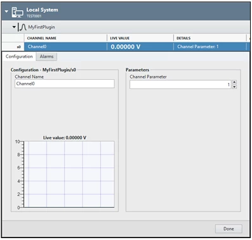Click the Channel Parameter: 1 details cell

click(x=210, y=47)
